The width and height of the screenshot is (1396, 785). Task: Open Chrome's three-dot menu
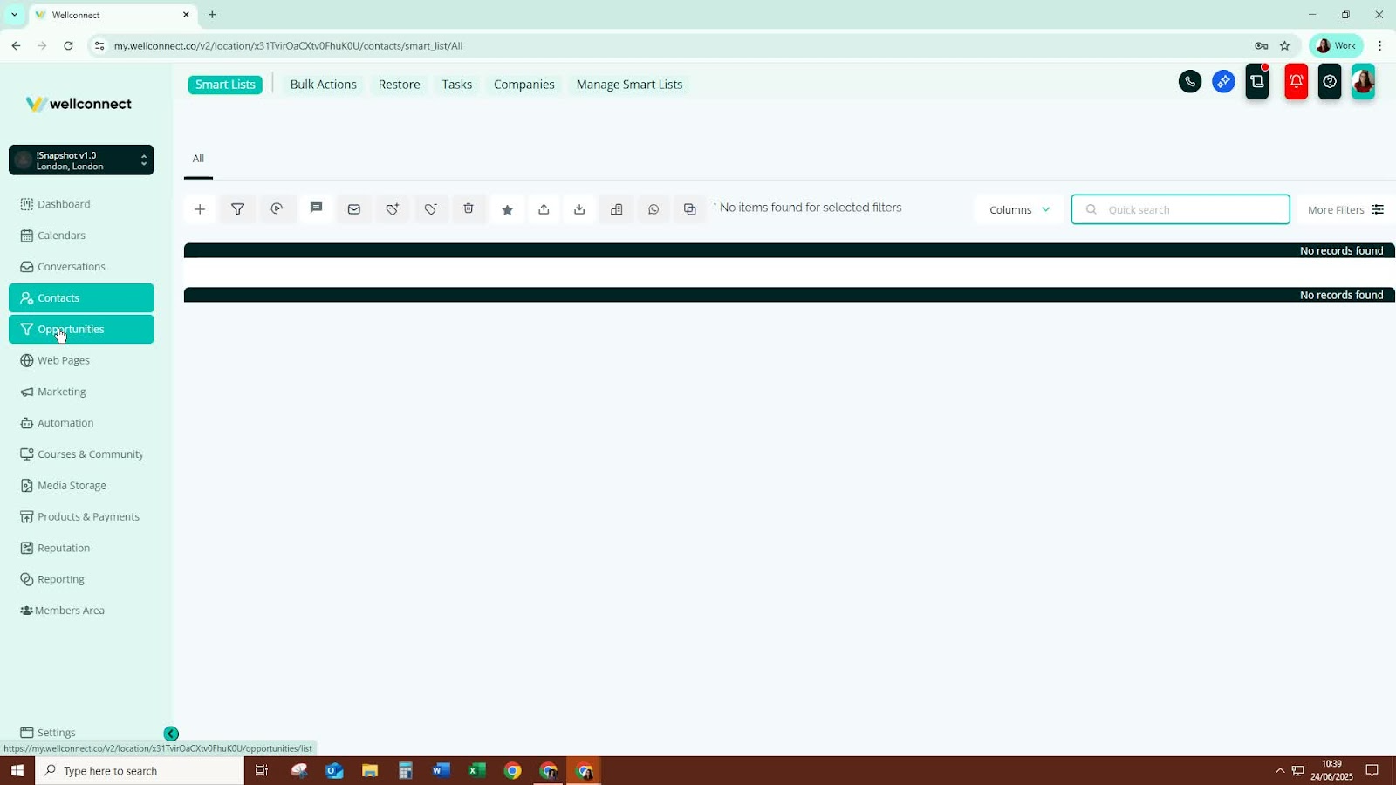(1379, 46)
